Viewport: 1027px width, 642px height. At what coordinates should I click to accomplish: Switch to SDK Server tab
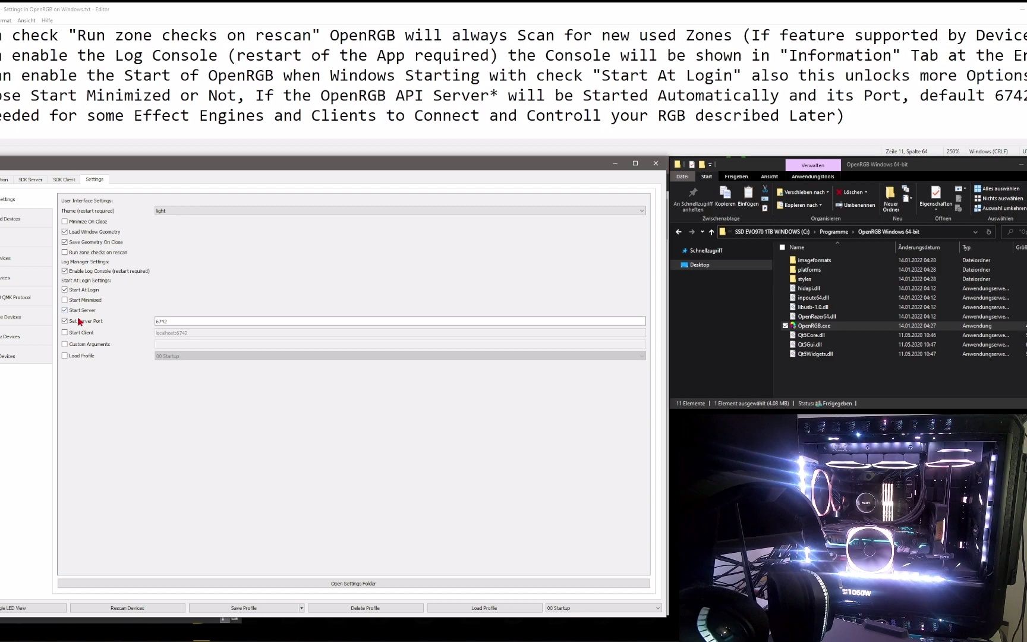click(30, 180)
